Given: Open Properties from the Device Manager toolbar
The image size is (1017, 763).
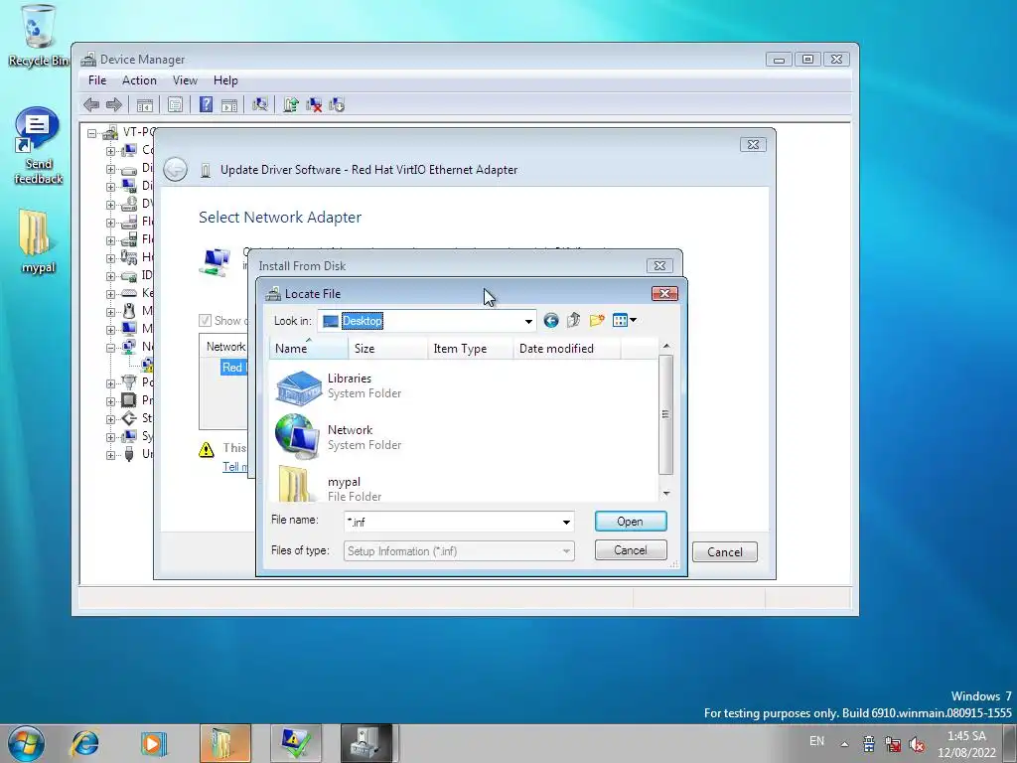Looking at the screenshot, I should coord(175,104).
